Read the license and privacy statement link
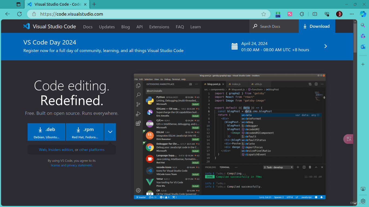The width and height of the screenshot is (369, 207). coord(71,165)
